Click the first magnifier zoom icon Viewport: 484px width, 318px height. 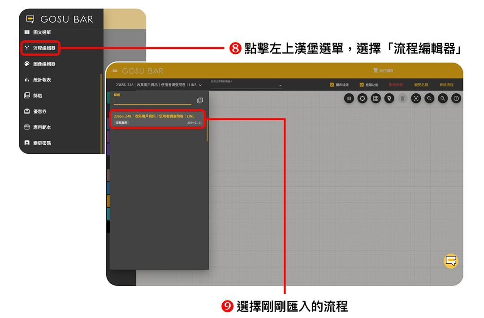click(x=429, y=99)
